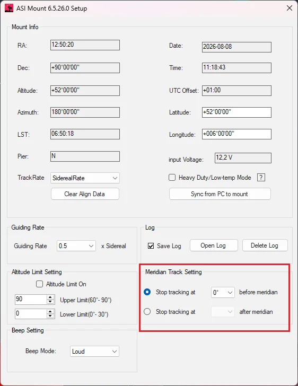Uncheck the Save Log checkbox
The image size is (298, 386).
click(x=151, y=245)
